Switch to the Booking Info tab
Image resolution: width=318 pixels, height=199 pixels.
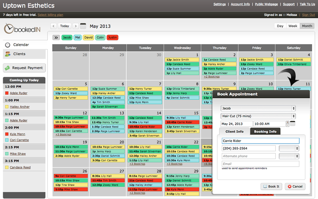tap(265, 132)
